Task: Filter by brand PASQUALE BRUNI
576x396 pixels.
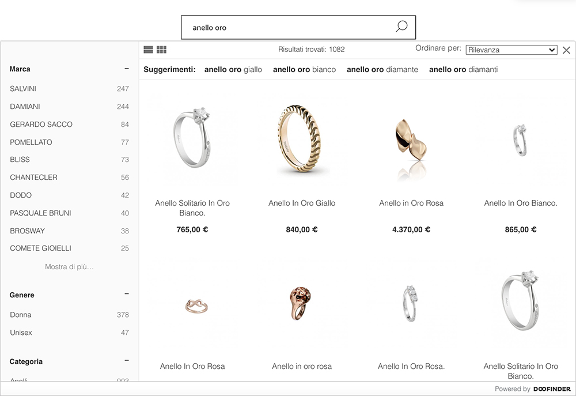Action: point(70,213)
